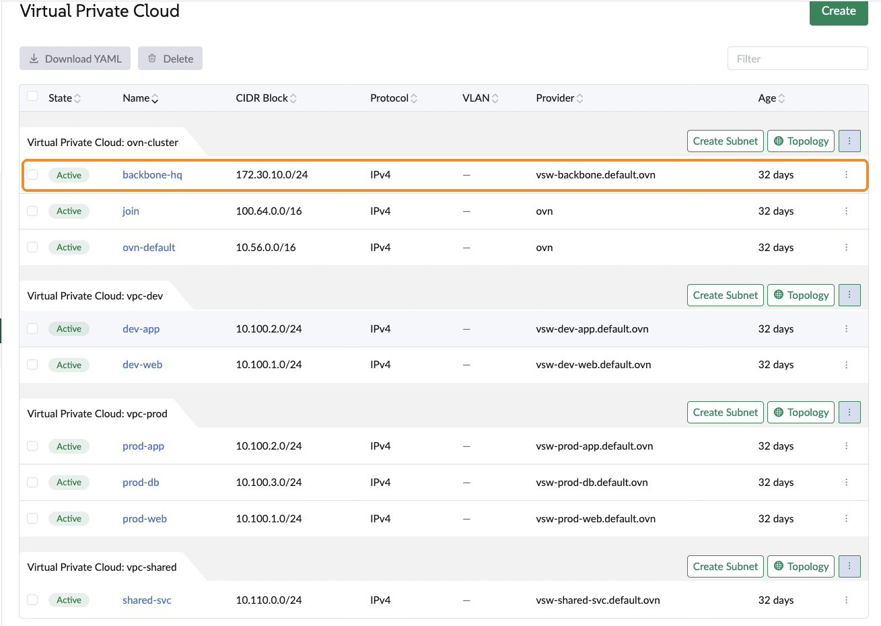The image size is (881, 626).
Task: Create Subnet in vpc-shared VPC
Action: point(726,567)
